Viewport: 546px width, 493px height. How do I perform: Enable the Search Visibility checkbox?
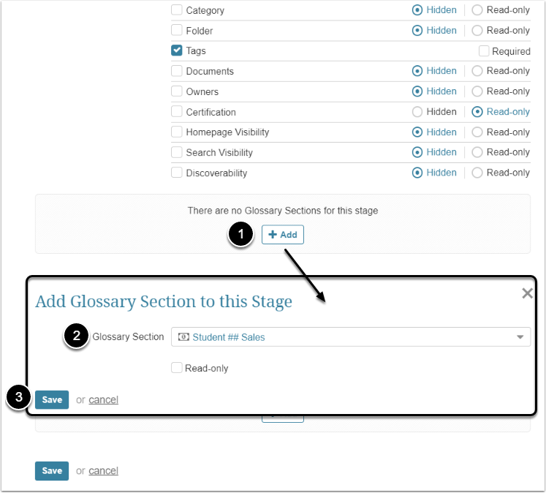click(177, 152)
